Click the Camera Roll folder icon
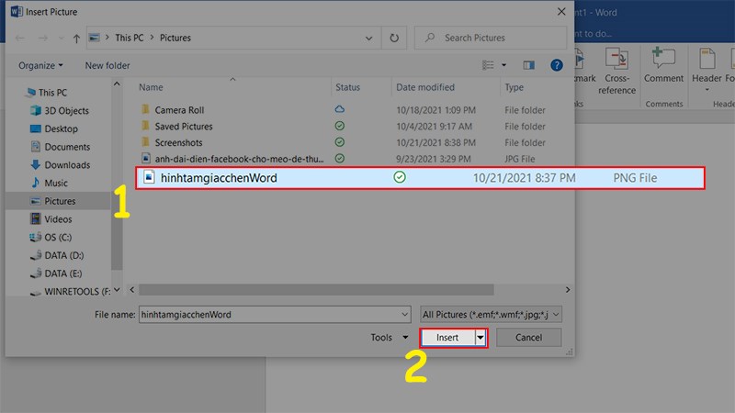The width and height of the screenshot is (735, 413). tap(145, 109)
